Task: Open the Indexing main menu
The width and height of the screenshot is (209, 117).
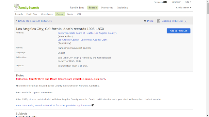Action: click(x=123, y=8)
